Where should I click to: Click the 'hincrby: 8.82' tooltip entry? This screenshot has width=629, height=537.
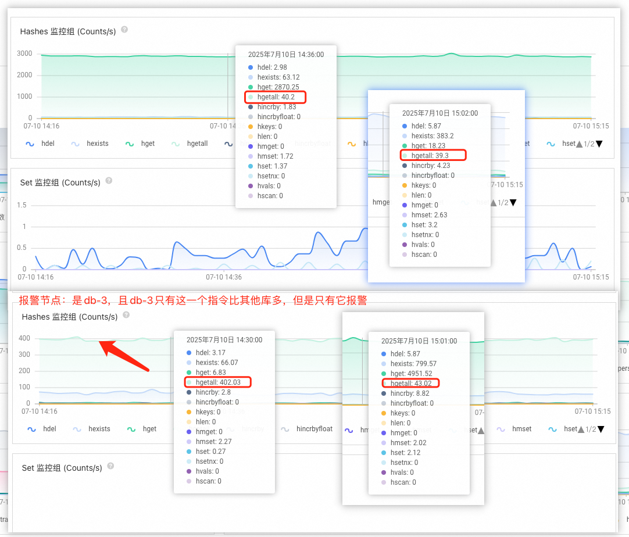pos(405,393)
